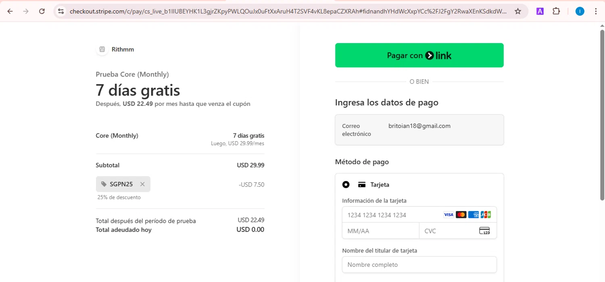Focus the CVC input field
This screenshot has height=282, width=605.
pyautogui.click(x=458, y=231)
